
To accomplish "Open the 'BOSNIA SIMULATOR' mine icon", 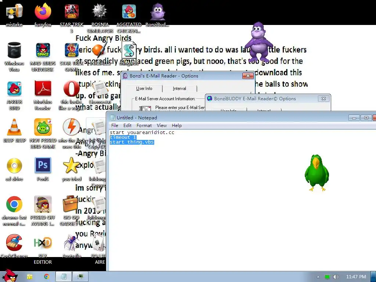I will click(100, 11).
